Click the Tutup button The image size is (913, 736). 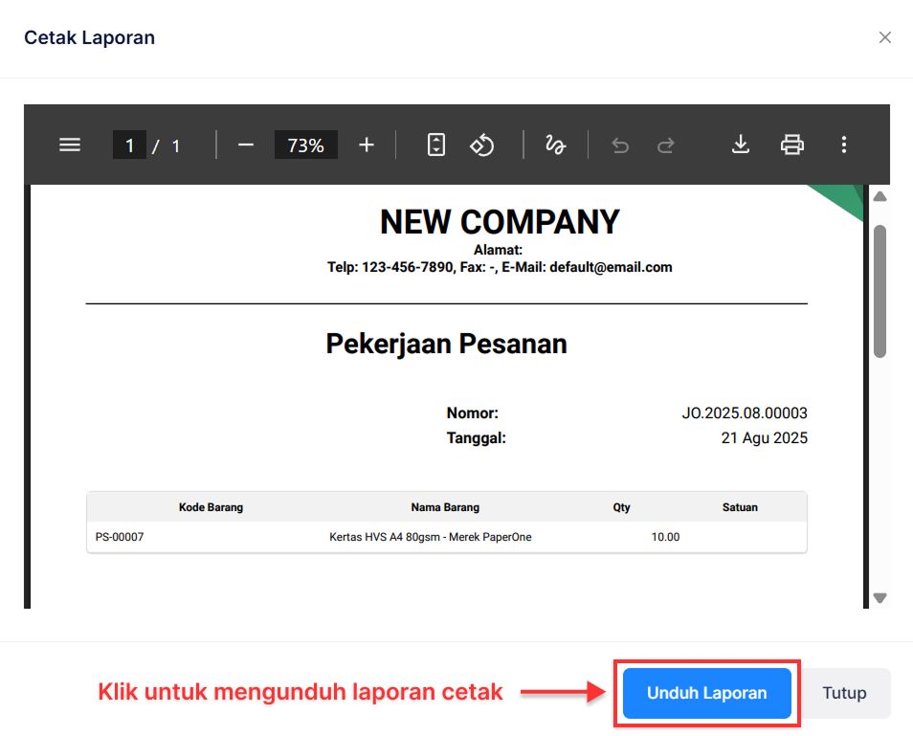[844, 693]
